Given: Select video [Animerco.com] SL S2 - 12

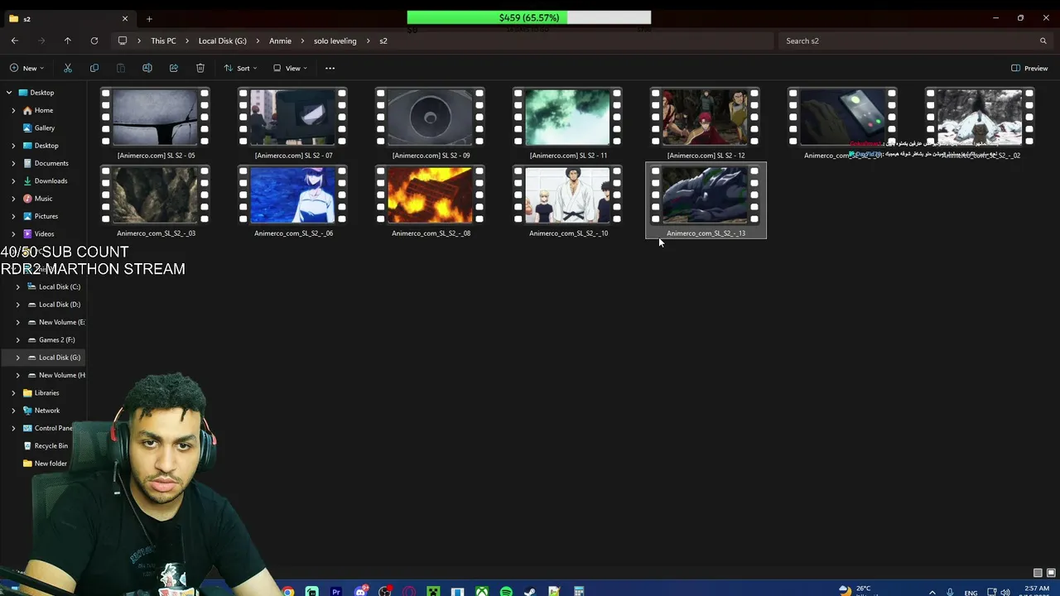Looking at the screenshot, I should [x=706, y=123].
